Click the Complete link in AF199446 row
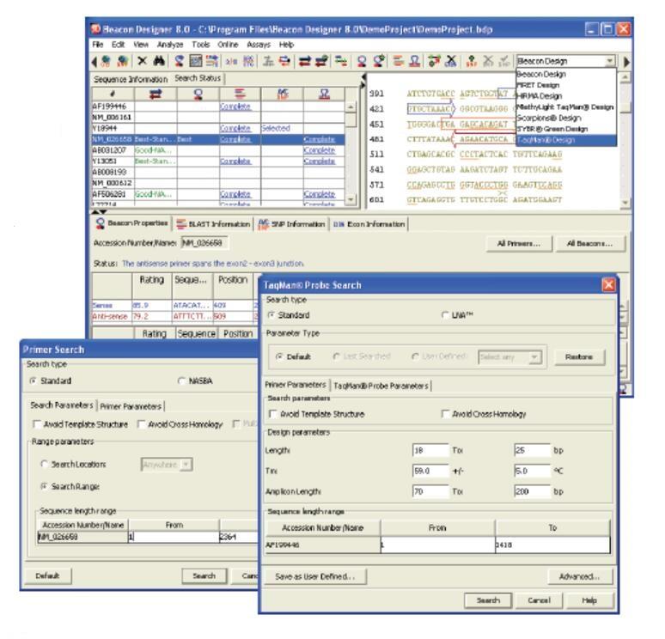665x639 pixels. (x=235, y=106)
